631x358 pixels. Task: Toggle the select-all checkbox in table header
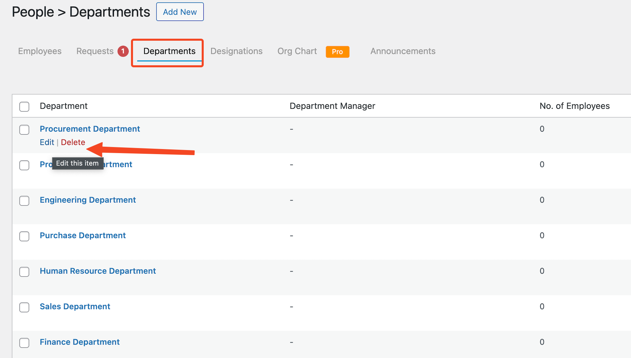point(24,107)
